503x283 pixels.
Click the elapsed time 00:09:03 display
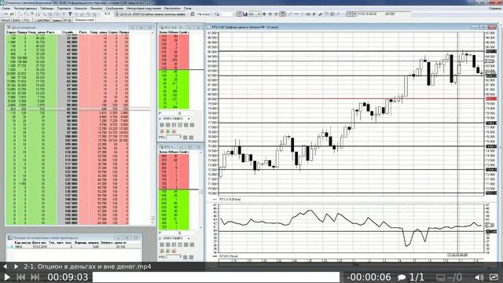click(68, 277)
